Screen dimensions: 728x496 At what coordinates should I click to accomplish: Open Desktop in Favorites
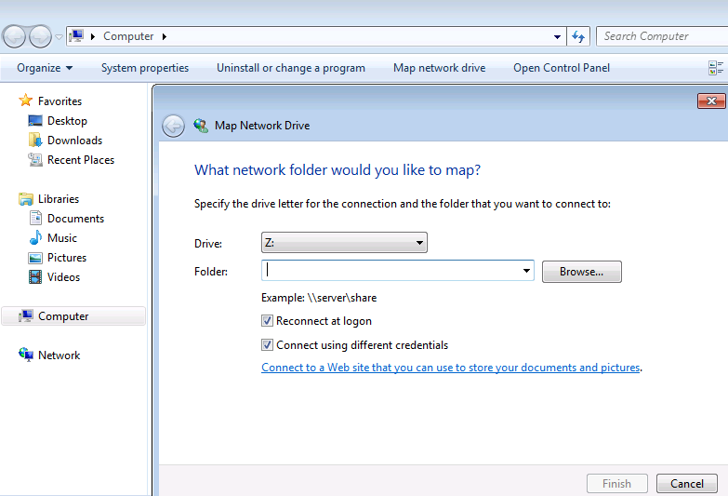point(67,121)
